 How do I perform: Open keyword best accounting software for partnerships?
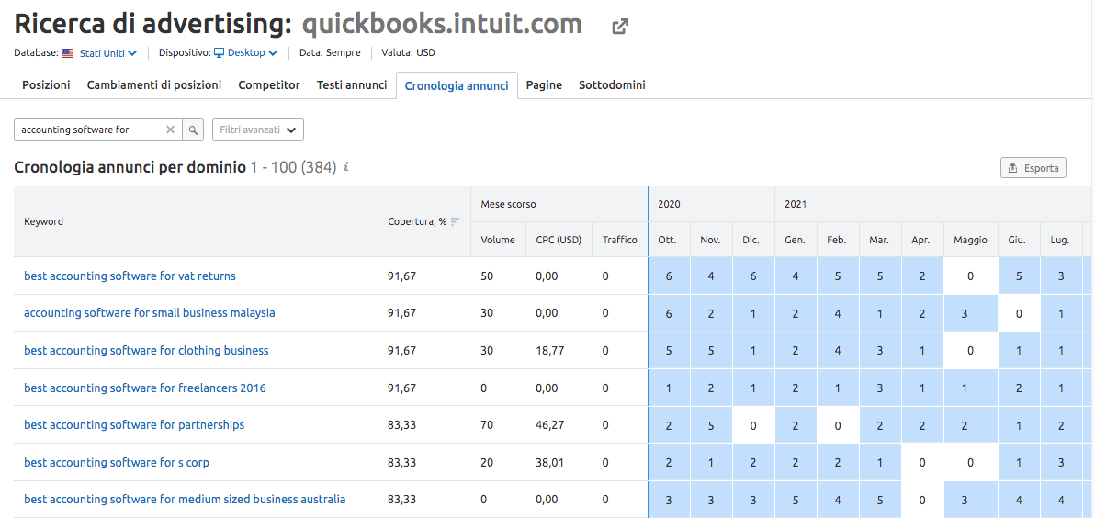coord(134,424)
